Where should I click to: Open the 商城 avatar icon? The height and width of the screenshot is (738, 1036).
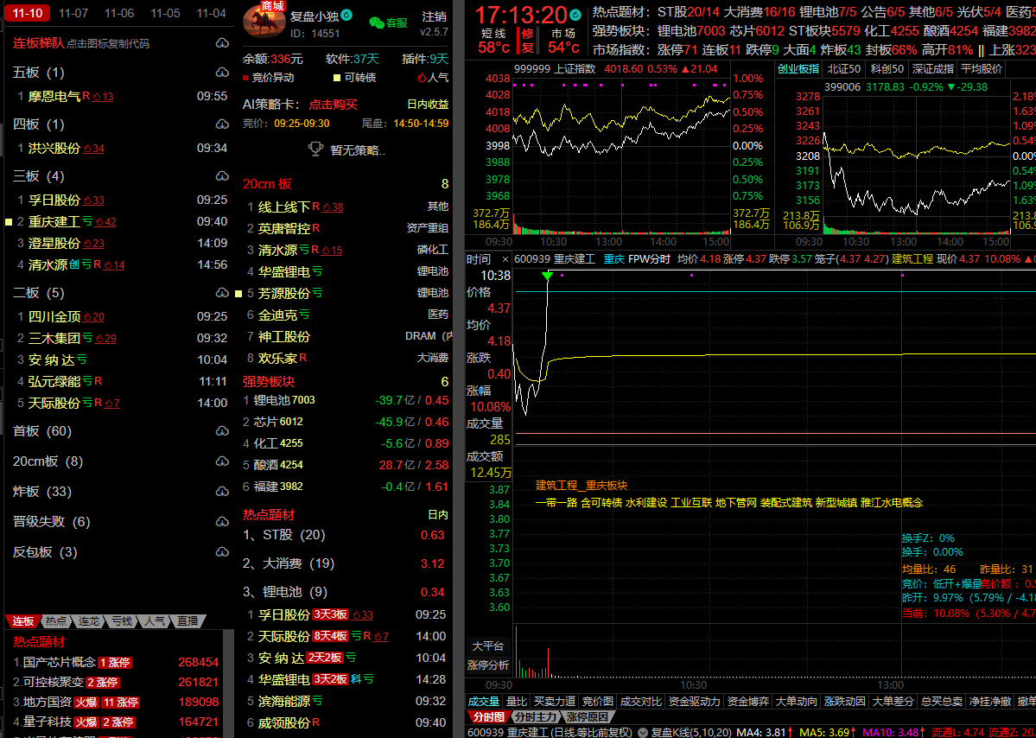point(264,21)
